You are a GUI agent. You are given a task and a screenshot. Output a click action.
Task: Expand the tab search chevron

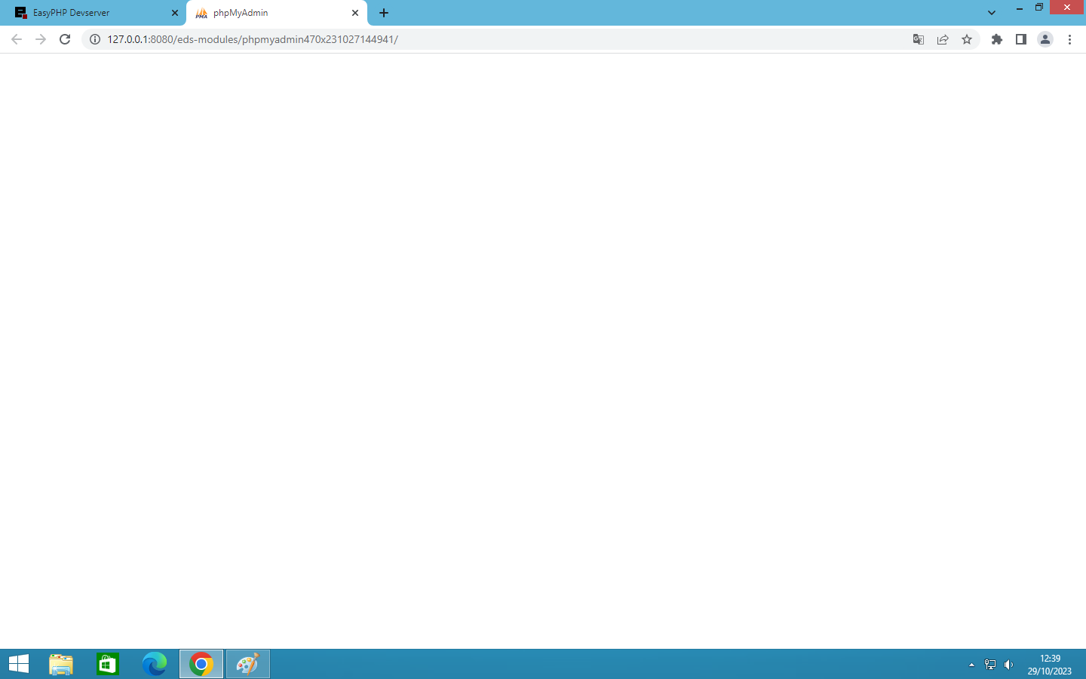992,13
